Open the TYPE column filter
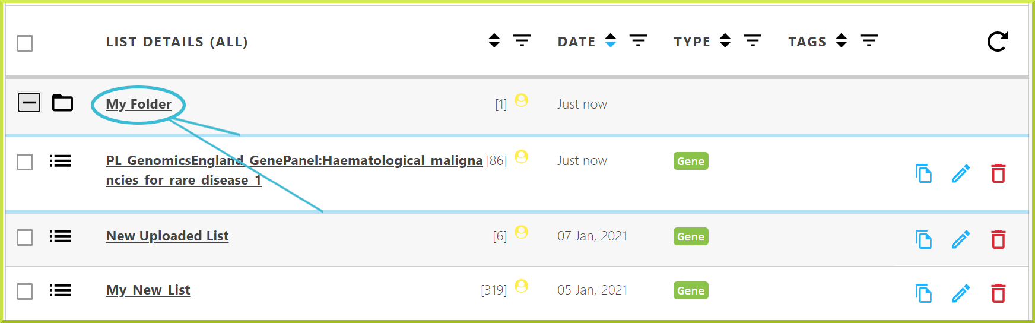Screen dimensions: 1035x323 (x=753, y=40)
